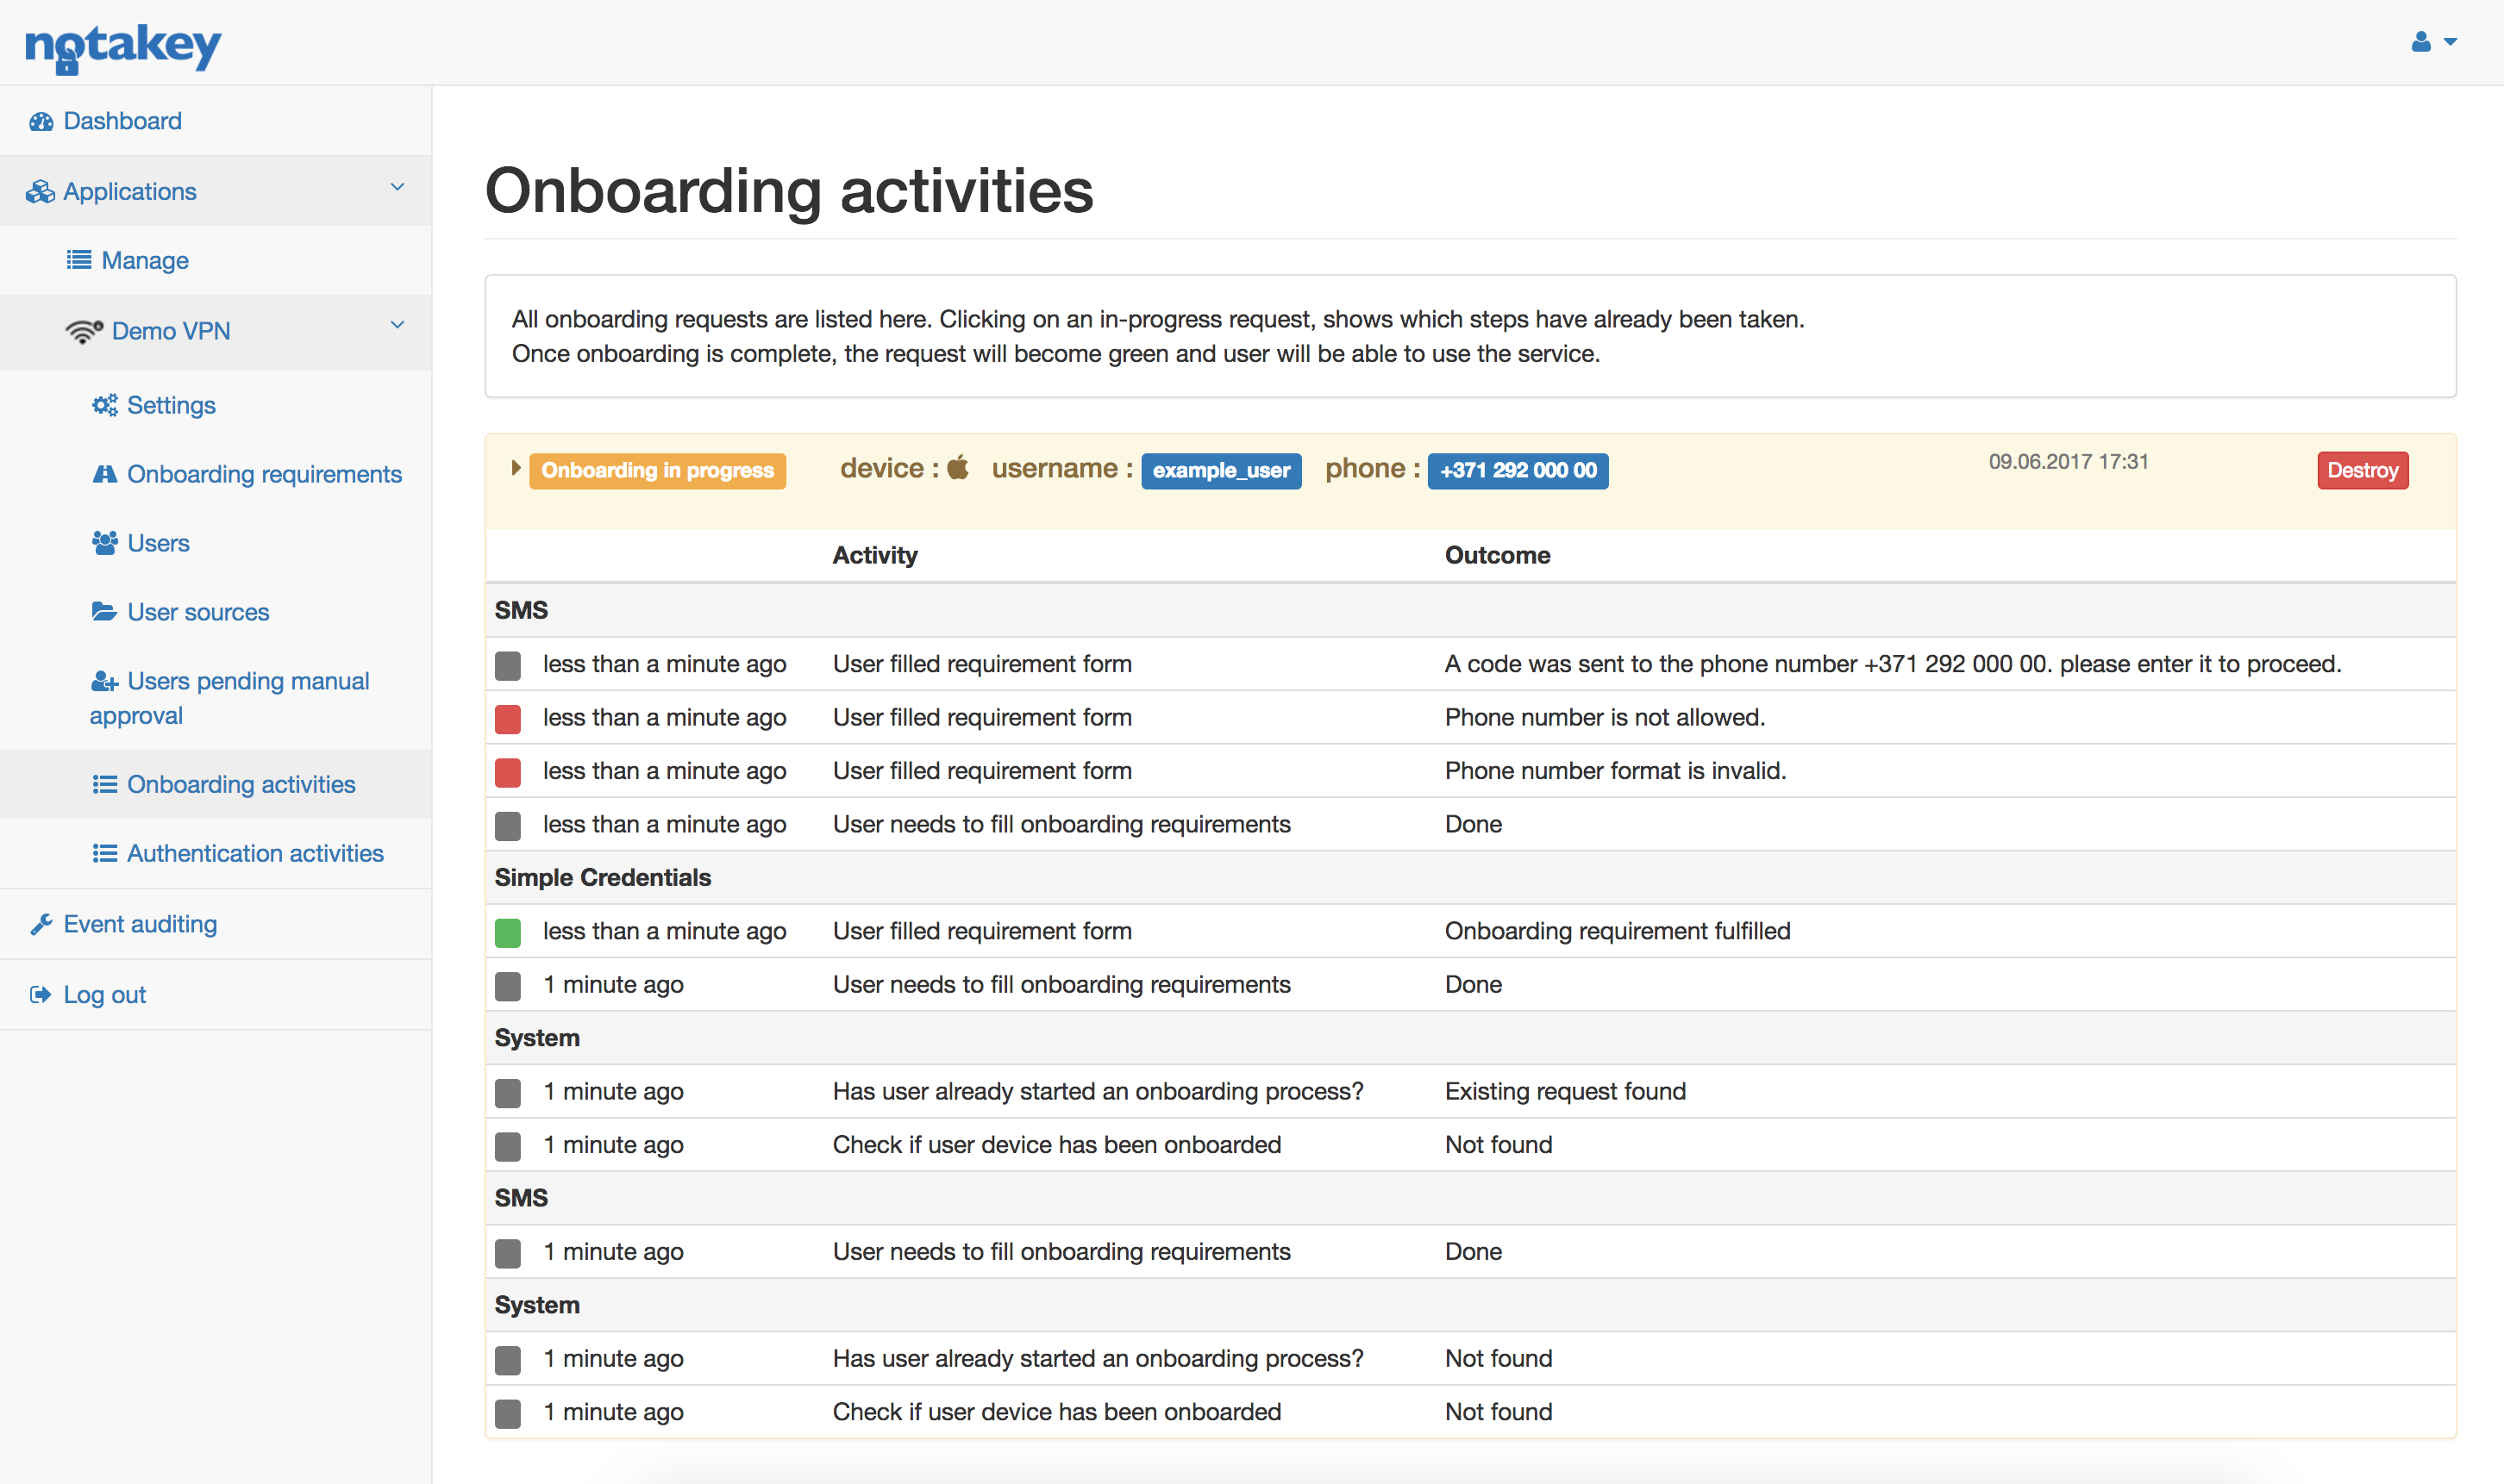Image resolution: width=2504 pixels, height=1484 pixels.
Task: Click the Users group icon
Action: tap(105, 543)
